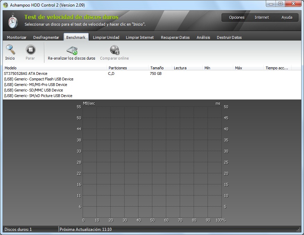
Task: Click the Comparar online globe icon
Action: pos(115,50)
